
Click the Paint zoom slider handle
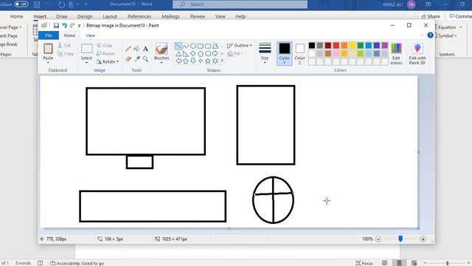pyautogui.click(x=400, y=239)
